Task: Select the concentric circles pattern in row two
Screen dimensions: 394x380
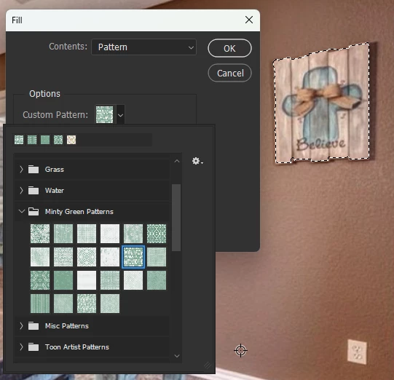Action: click(87, 257)
